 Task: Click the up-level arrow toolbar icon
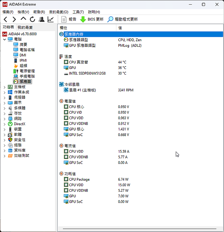point(23,19)
